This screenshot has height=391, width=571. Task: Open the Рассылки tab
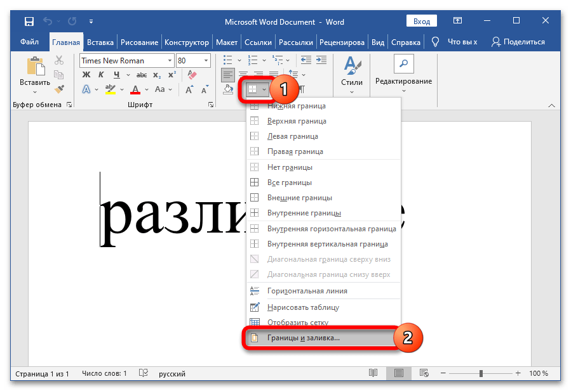point(296,42)
